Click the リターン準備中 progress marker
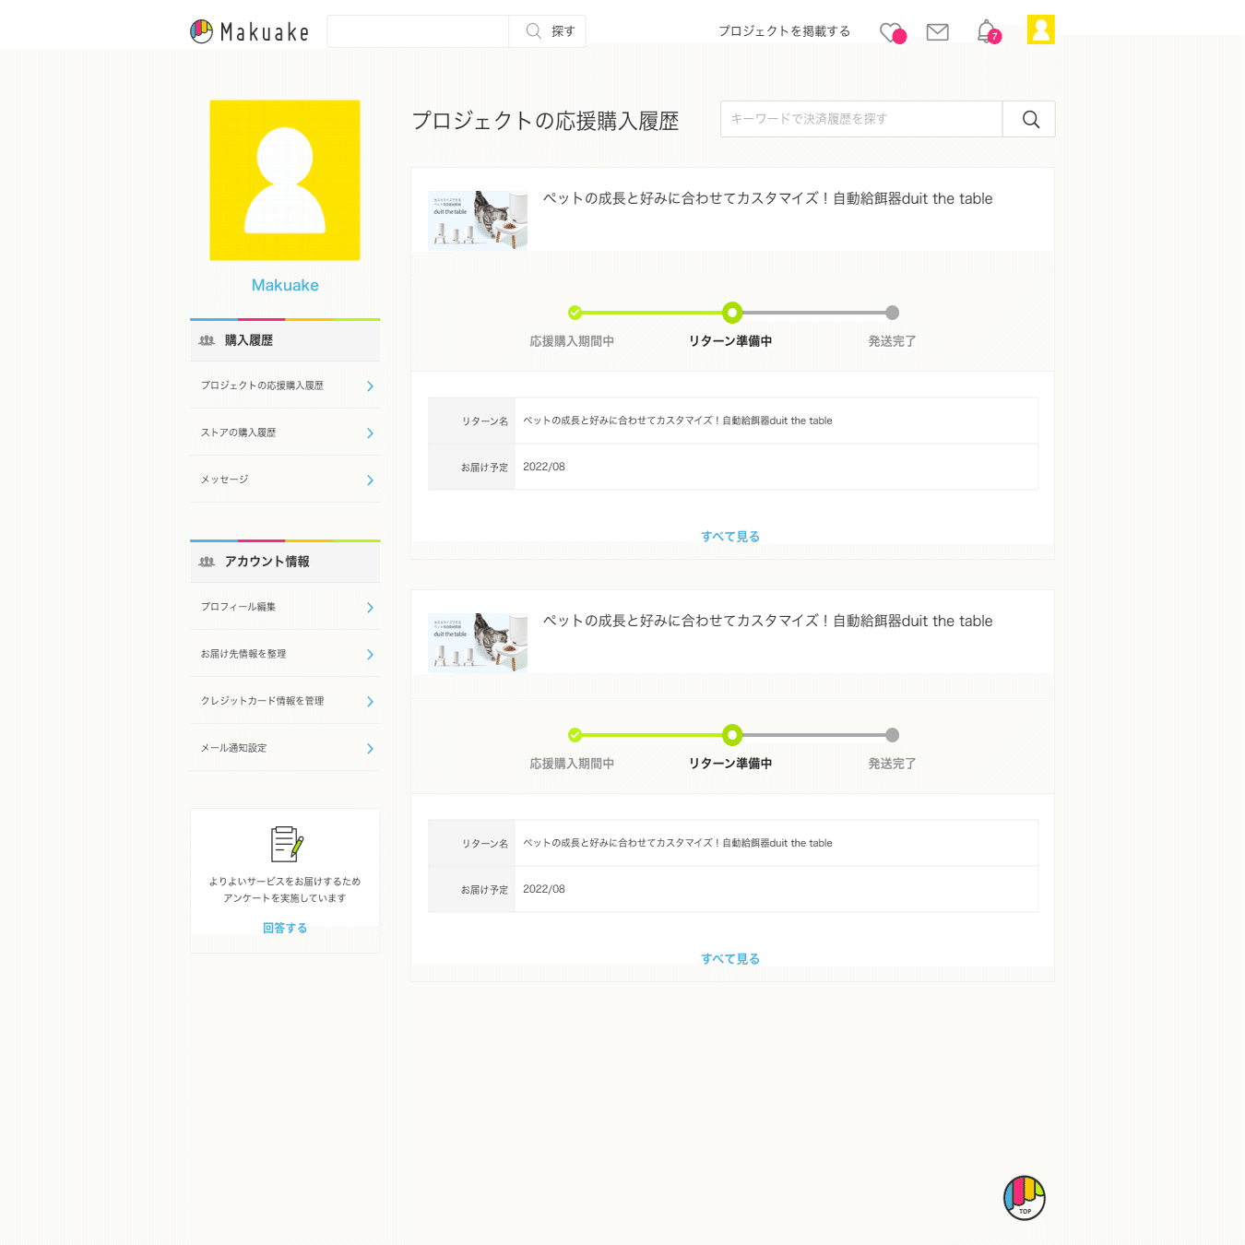1245x1245 pixels. tap(731, 314)
